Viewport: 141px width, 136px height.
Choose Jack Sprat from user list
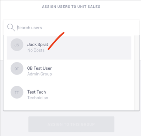38,45
